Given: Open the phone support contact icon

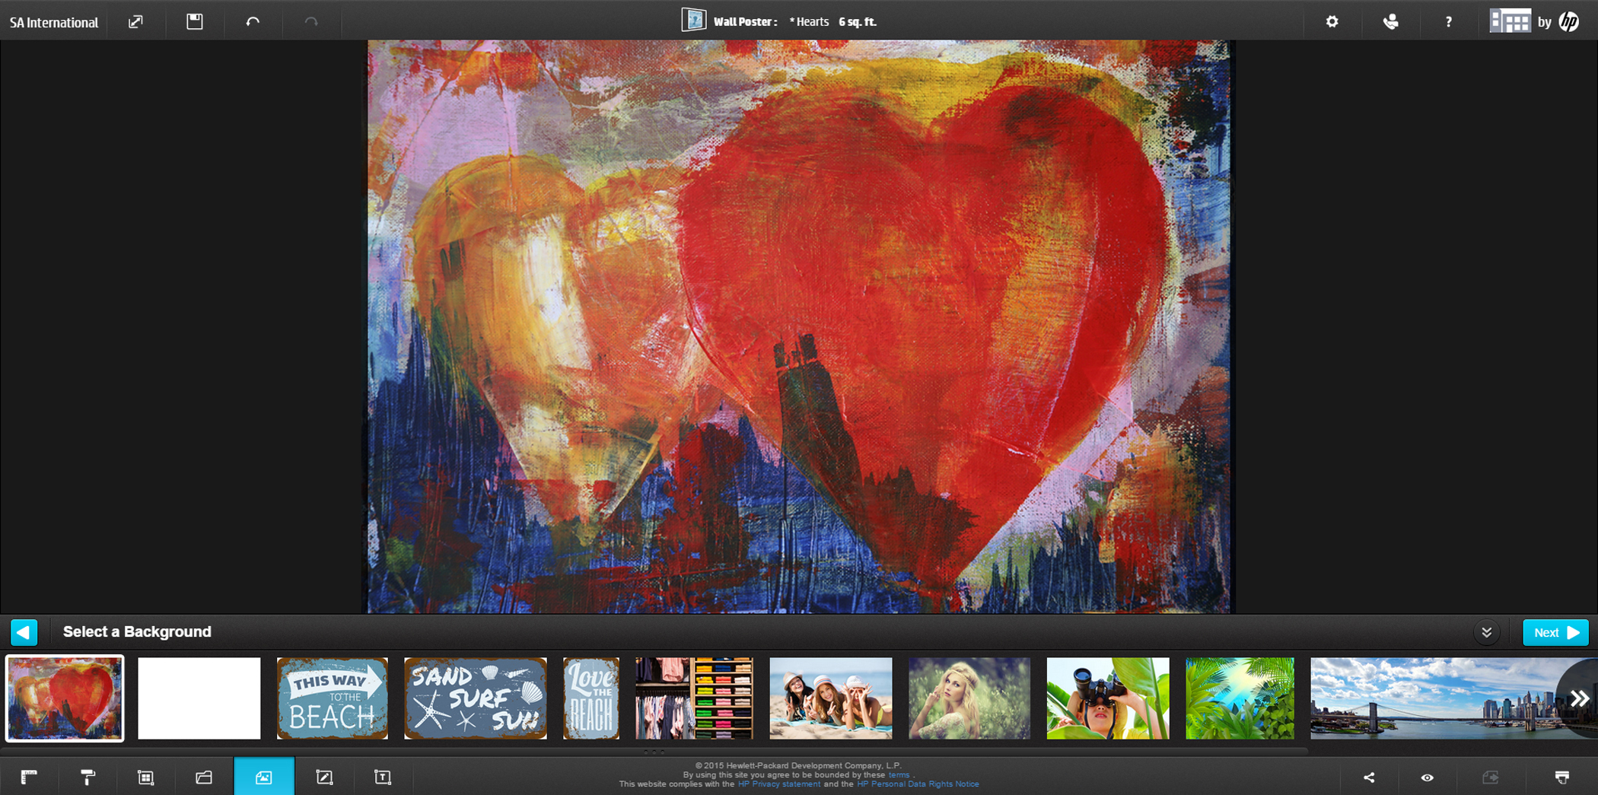Looking at the screenshot, I should [x=1390, y=21].
